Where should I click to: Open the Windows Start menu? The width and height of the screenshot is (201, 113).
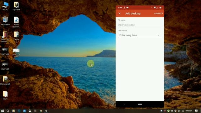2,111
